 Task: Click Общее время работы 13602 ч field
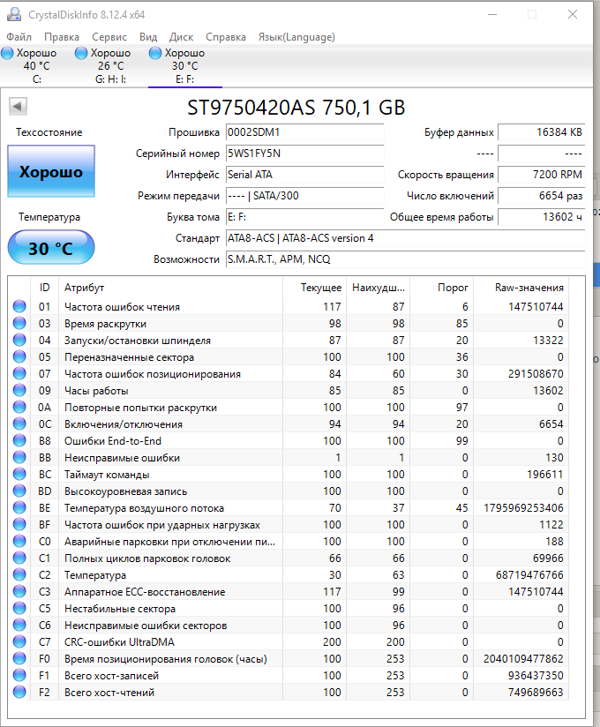[x=541, y=217]
